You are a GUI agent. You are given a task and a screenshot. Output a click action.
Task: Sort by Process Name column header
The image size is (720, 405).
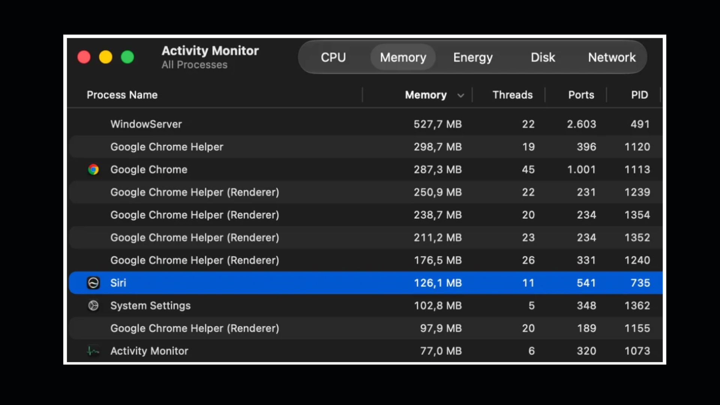click(x=122, y=95)
